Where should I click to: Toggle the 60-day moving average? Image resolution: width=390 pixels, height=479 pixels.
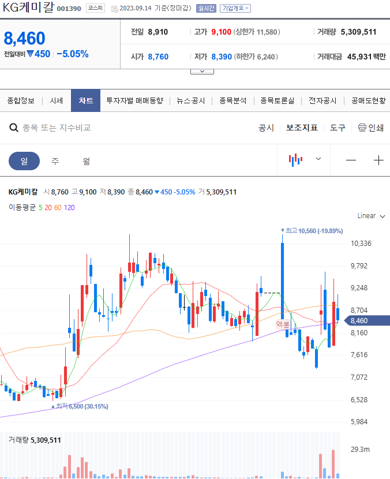coord(58,208)
